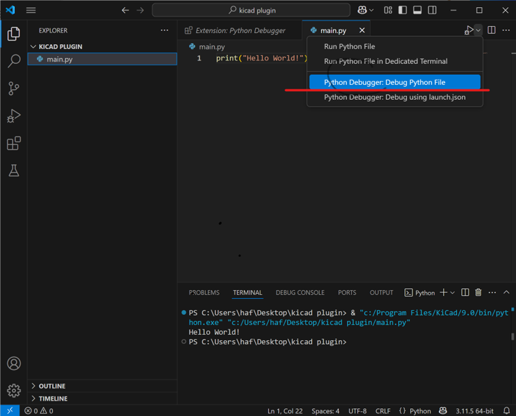Switch to the Extension: Python Debugger tab
Image resolution: width=516 pixels, height=416 pixels.
click(239, 30)
